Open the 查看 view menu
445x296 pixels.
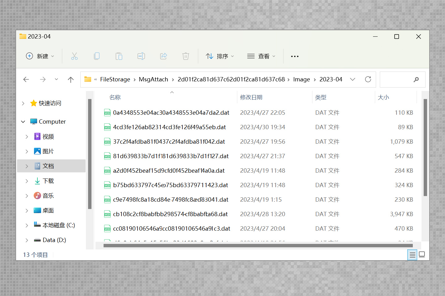point(261,56)
